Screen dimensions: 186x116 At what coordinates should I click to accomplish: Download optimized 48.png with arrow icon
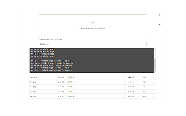point(153,92)
